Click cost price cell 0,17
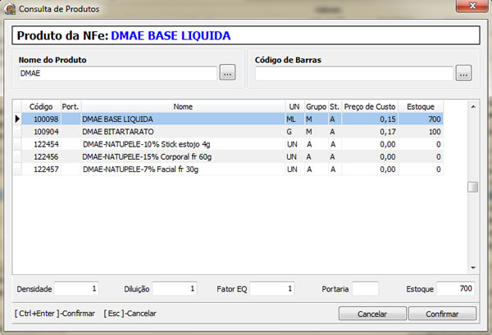 click(x=370, y=132)
